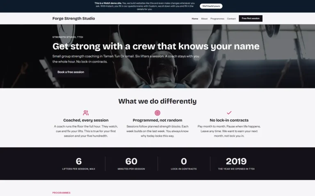Click the pink PROGRAMMES section label
315x196 pixels.
coord(61,193)
